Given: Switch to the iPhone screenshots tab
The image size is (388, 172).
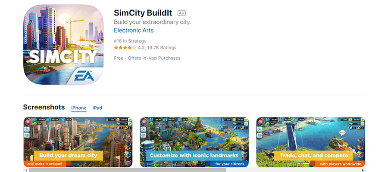Looking at the screenshot, I should (x=79, y=108).
